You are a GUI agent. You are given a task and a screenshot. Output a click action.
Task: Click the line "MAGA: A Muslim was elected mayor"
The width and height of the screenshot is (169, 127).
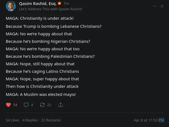click(x=41, y=94)
